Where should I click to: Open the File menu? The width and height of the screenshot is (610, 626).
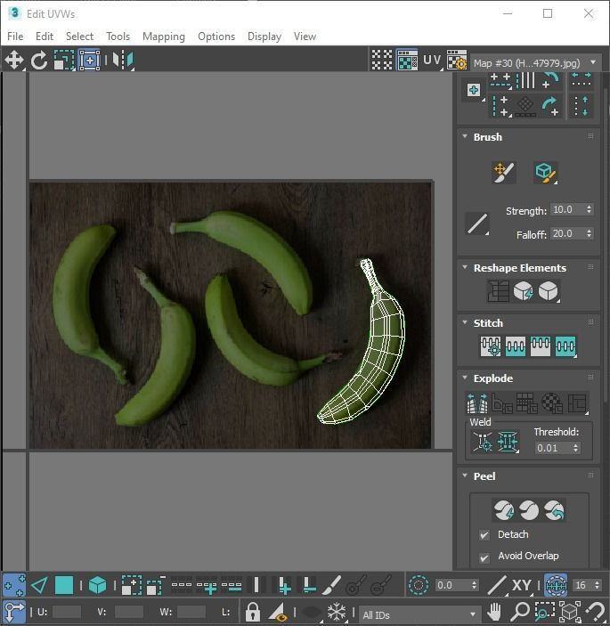coord(15,37)
